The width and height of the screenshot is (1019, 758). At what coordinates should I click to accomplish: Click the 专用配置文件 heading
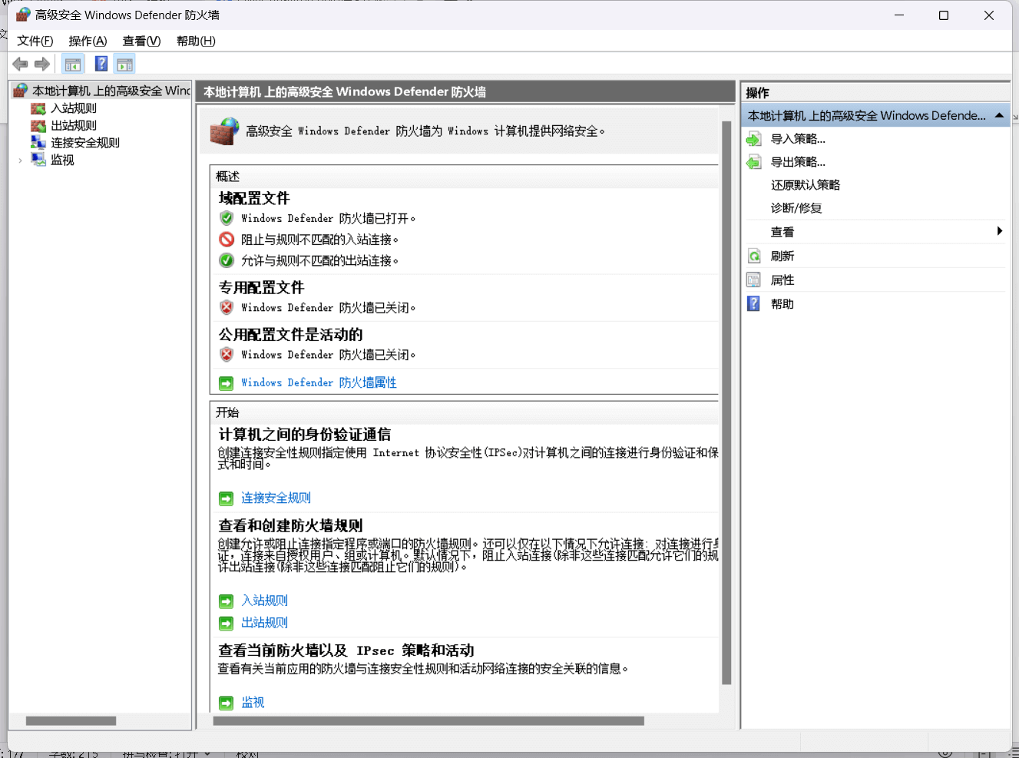261,287
